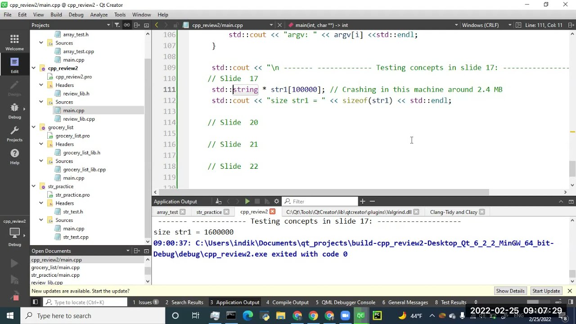Screen dimensions: 576x324
Task: Open the Search Results pane
Action: 184,302
